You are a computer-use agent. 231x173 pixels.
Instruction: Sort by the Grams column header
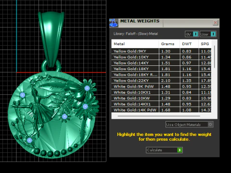pyautogui.click(x=169, y=44)
